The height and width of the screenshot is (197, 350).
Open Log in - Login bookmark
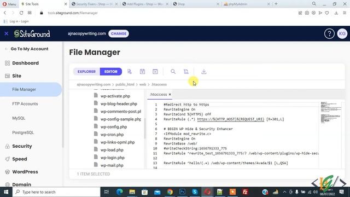(x=16, y=21)
